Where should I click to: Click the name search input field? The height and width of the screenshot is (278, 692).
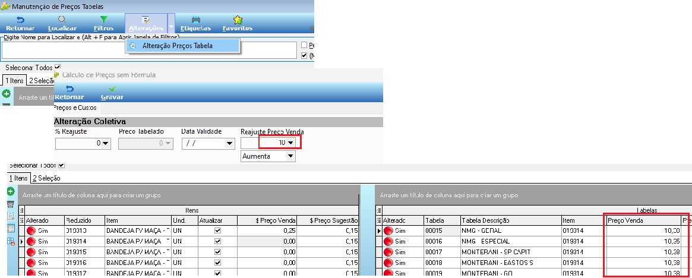click(148, 50)
